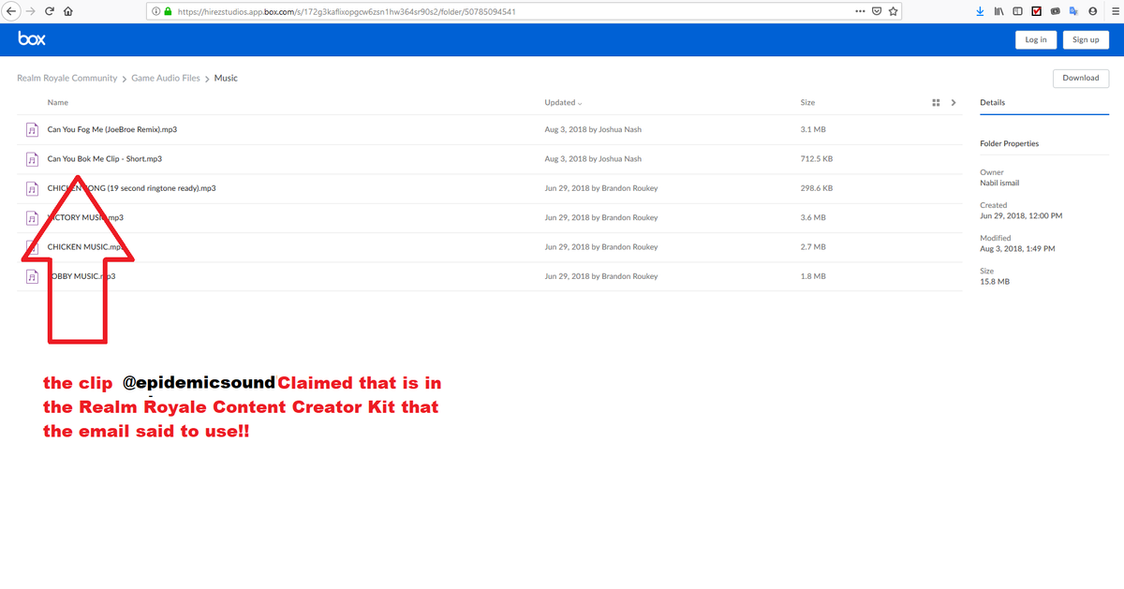
Task: Open the Firefox account avatar icon
Action: click(1092, 11)
